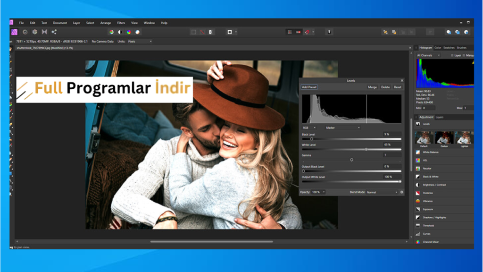Click the Subtract boolean operation icon
Image resolution: width=483 pixels, height=272 pixels.
(458, 32)
